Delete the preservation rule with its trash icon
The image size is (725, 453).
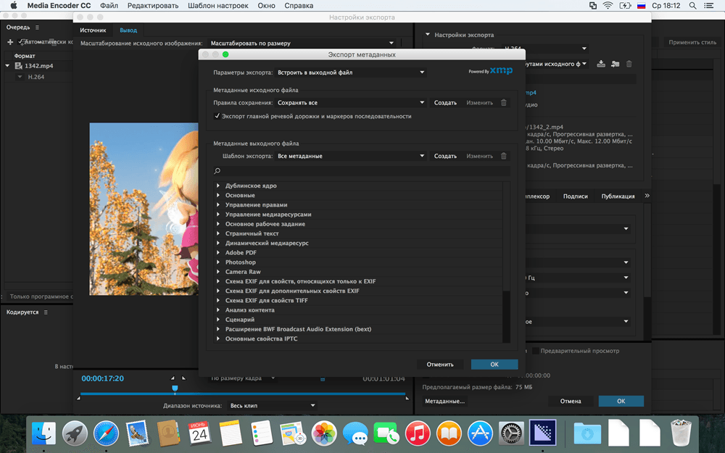click(504, 103)
